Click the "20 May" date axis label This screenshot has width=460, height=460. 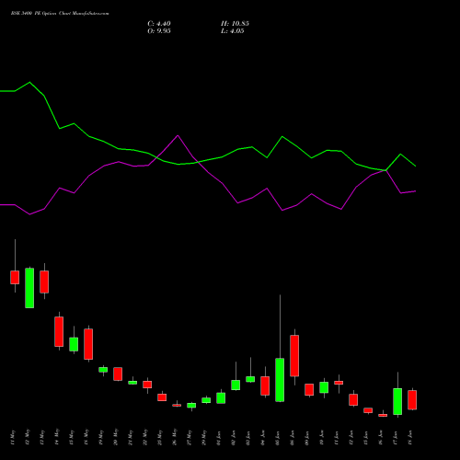coord(116,437)
